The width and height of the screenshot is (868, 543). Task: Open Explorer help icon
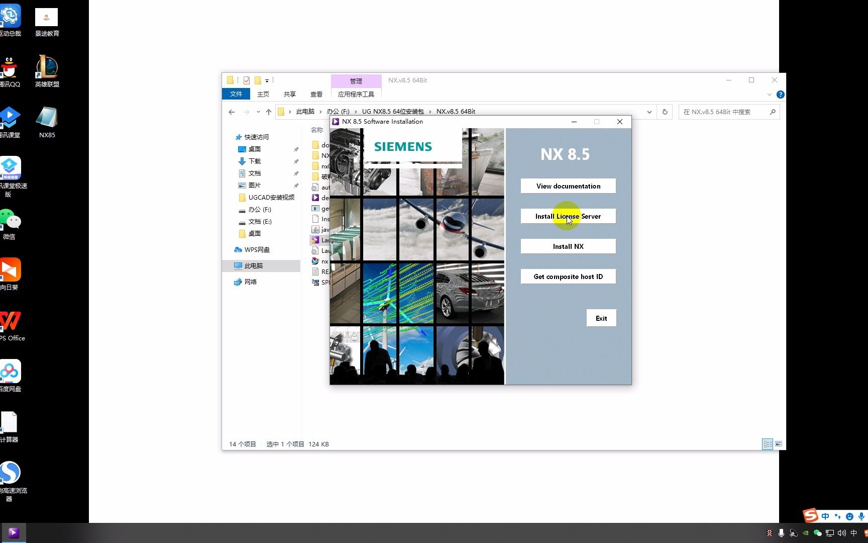coord(780,95)
